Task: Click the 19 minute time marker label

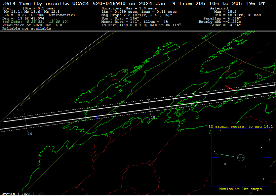Action: pos(30,134)
